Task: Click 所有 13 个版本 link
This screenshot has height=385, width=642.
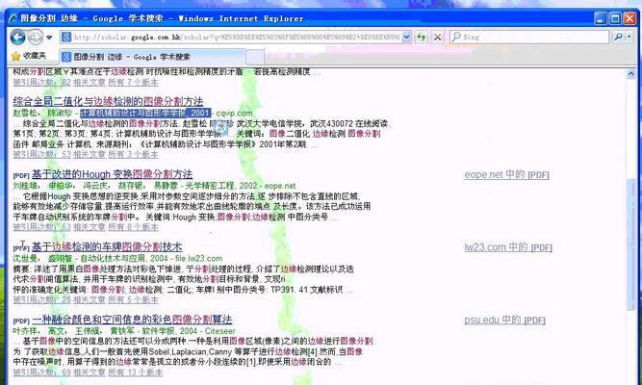Action: pos(136,372)
